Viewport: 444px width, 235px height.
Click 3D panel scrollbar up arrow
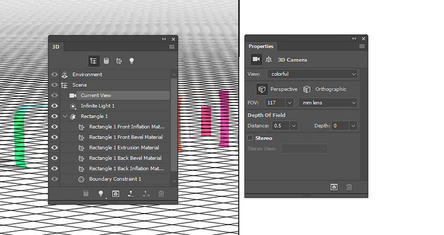coord(174,75)
